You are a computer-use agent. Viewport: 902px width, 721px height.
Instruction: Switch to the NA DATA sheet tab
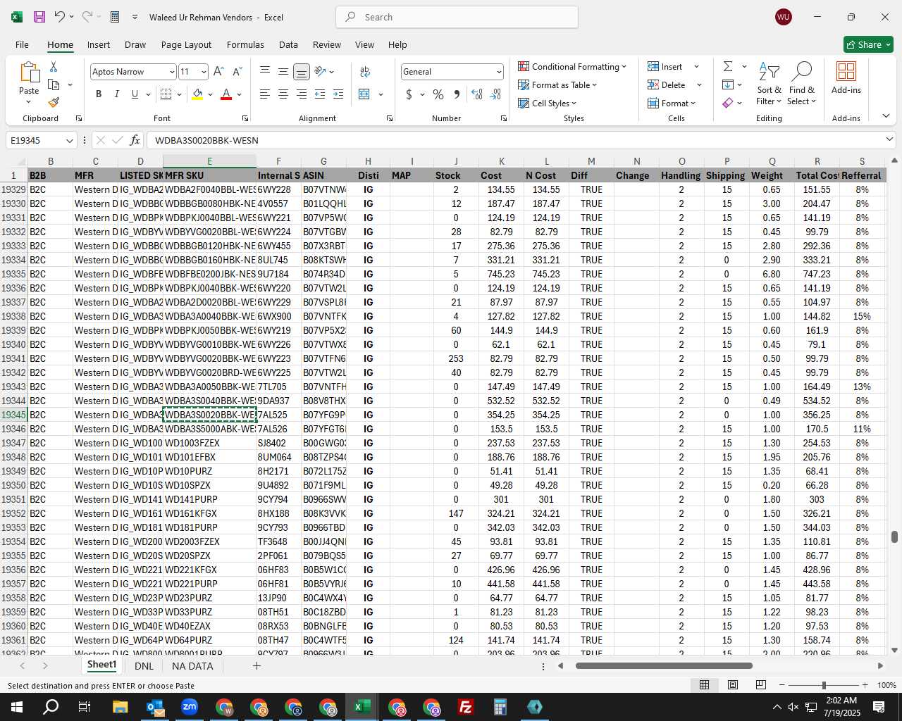tap(192, 665)
